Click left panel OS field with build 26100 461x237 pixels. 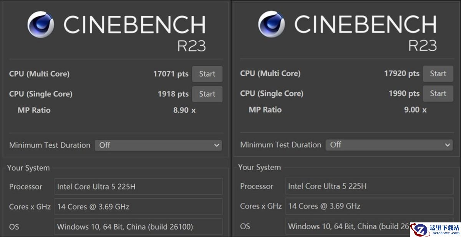138,227
